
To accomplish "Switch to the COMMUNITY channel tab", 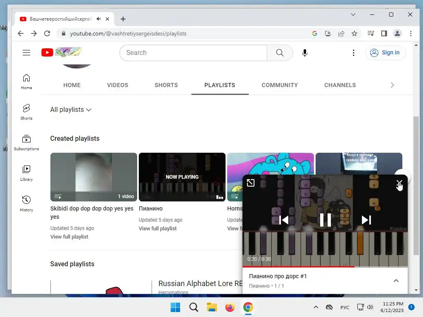I will click(280, 85).
